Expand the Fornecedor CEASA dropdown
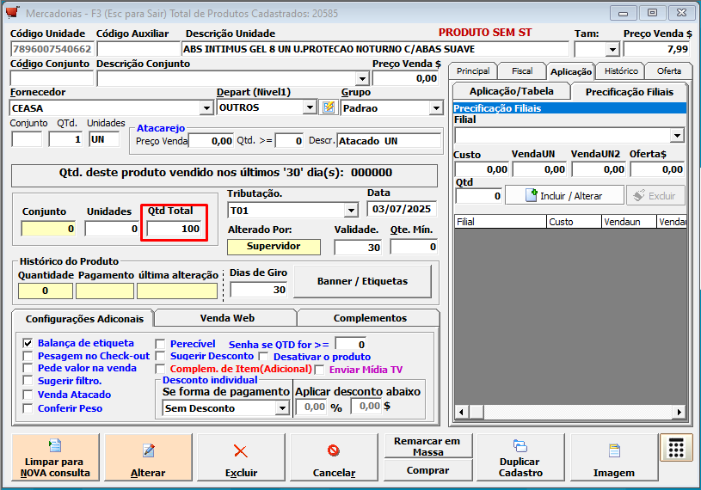701x490 pixels. (x=206, y=108)
